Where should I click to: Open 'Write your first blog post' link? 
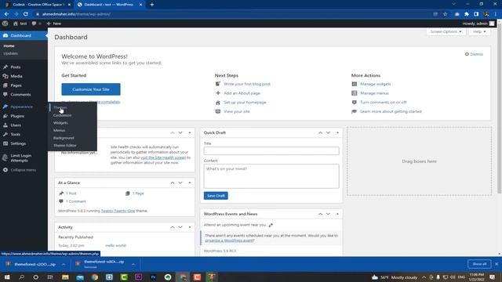click(247, 84)
